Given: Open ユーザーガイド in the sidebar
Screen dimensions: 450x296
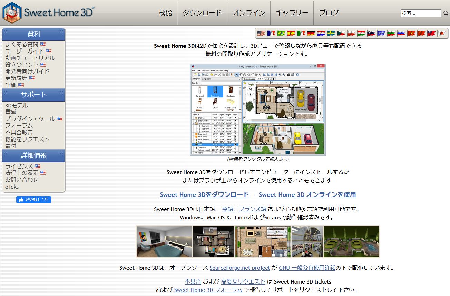Looking at the screenshot, I should (25, 51).
